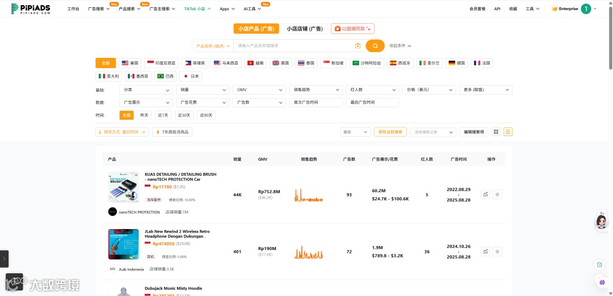Filter by 新加坡 country
The image size is (613, 296).
click(x=334, y=63)
